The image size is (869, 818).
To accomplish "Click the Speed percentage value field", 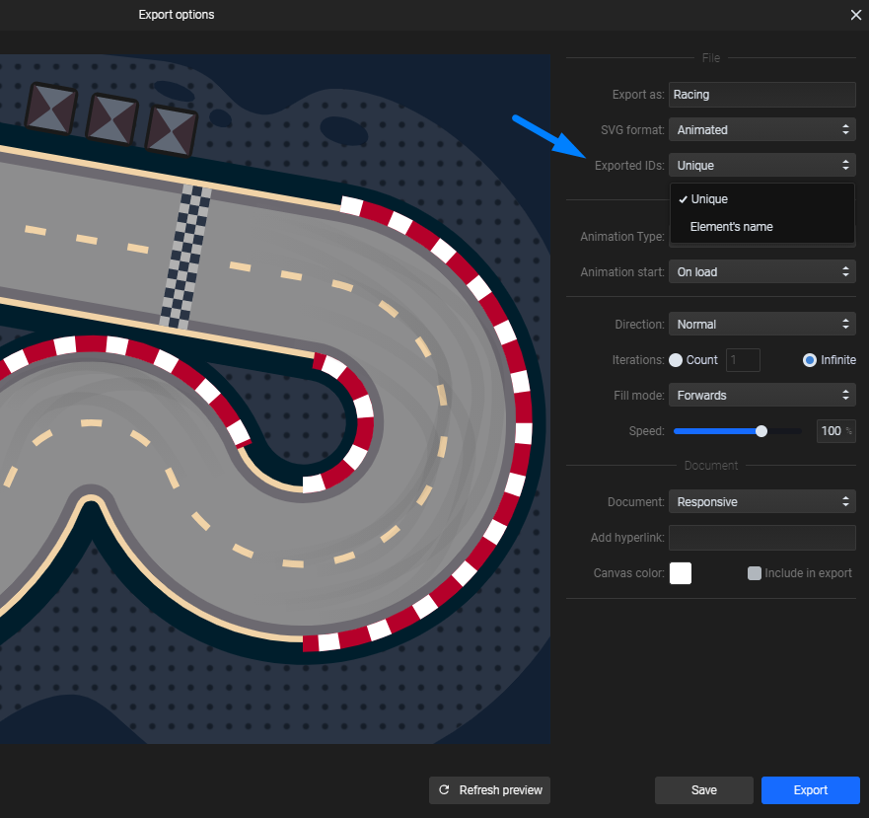I will point(835,431).
